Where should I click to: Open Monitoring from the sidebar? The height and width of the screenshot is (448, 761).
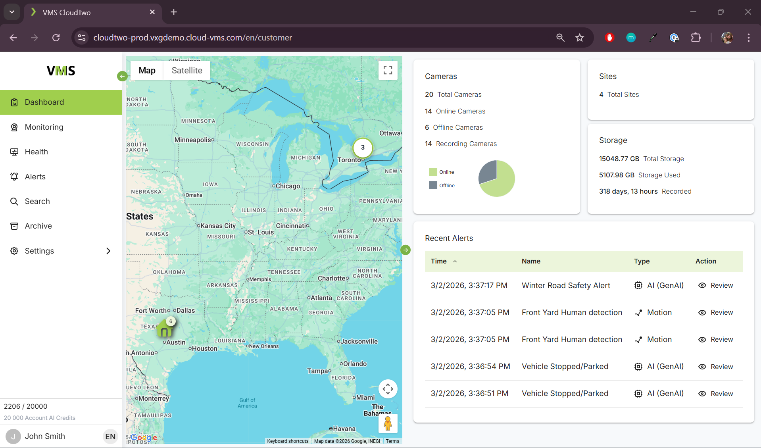point(44,127)
